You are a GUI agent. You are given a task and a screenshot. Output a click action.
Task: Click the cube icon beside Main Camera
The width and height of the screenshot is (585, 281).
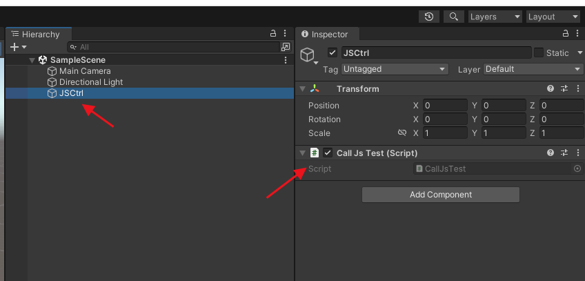pos(52,71)
